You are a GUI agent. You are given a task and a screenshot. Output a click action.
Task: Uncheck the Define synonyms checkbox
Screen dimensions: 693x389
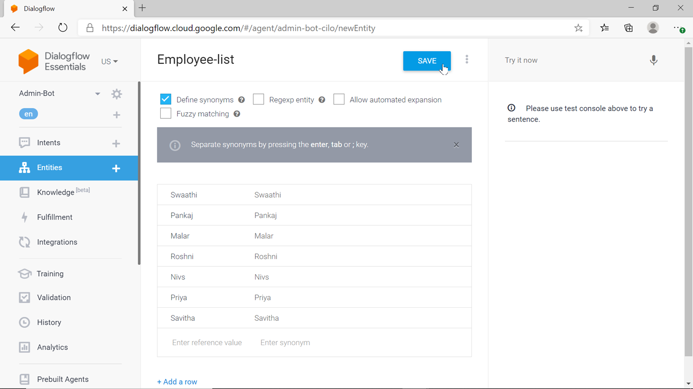point(166,99)
